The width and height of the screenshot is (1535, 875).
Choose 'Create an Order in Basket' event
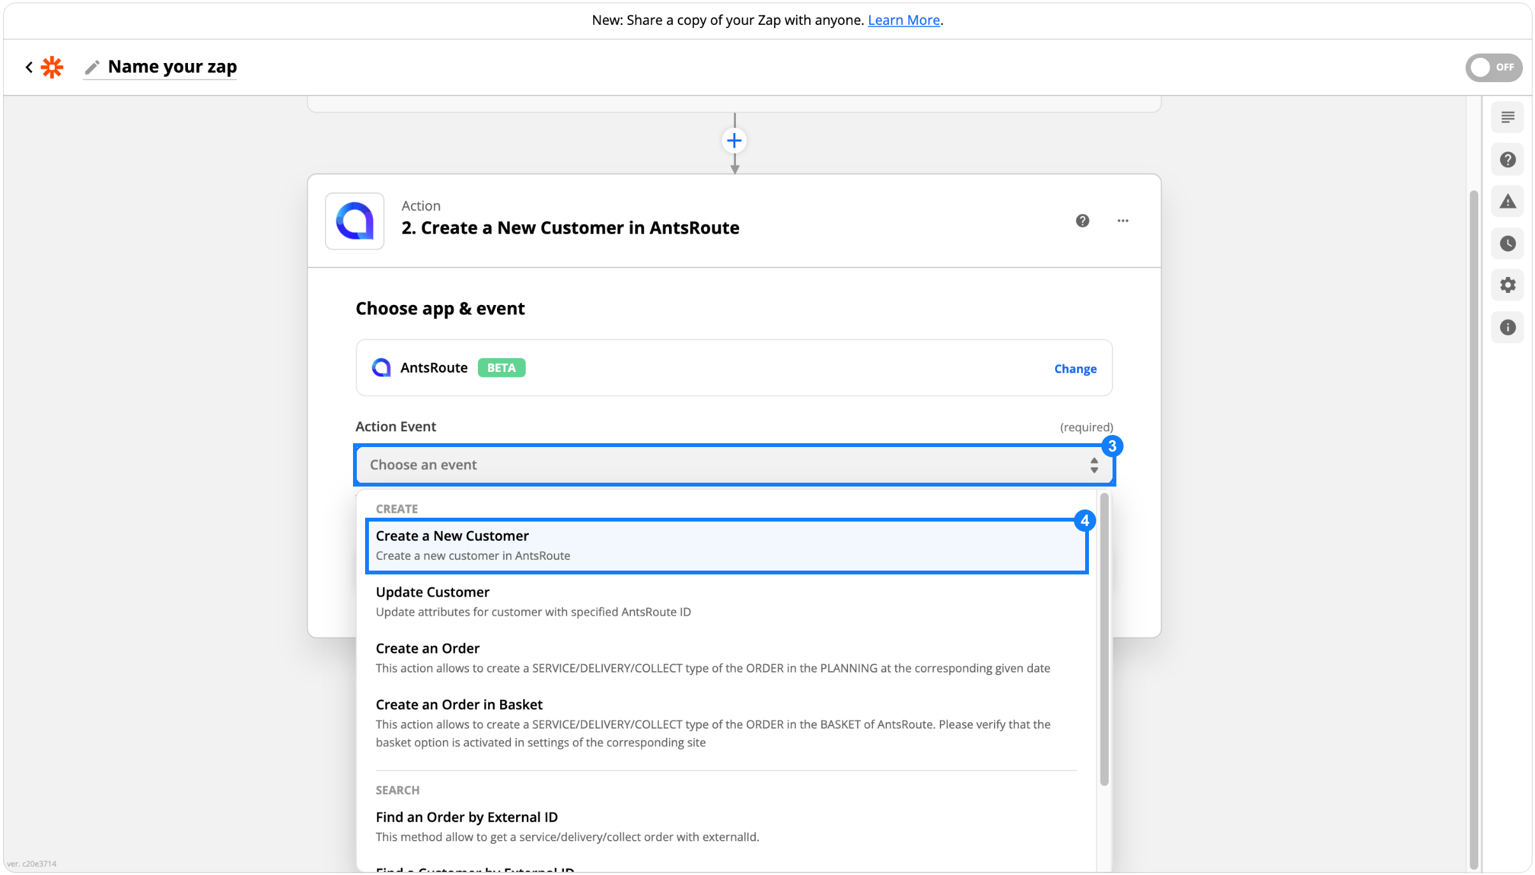click(726, 723)
